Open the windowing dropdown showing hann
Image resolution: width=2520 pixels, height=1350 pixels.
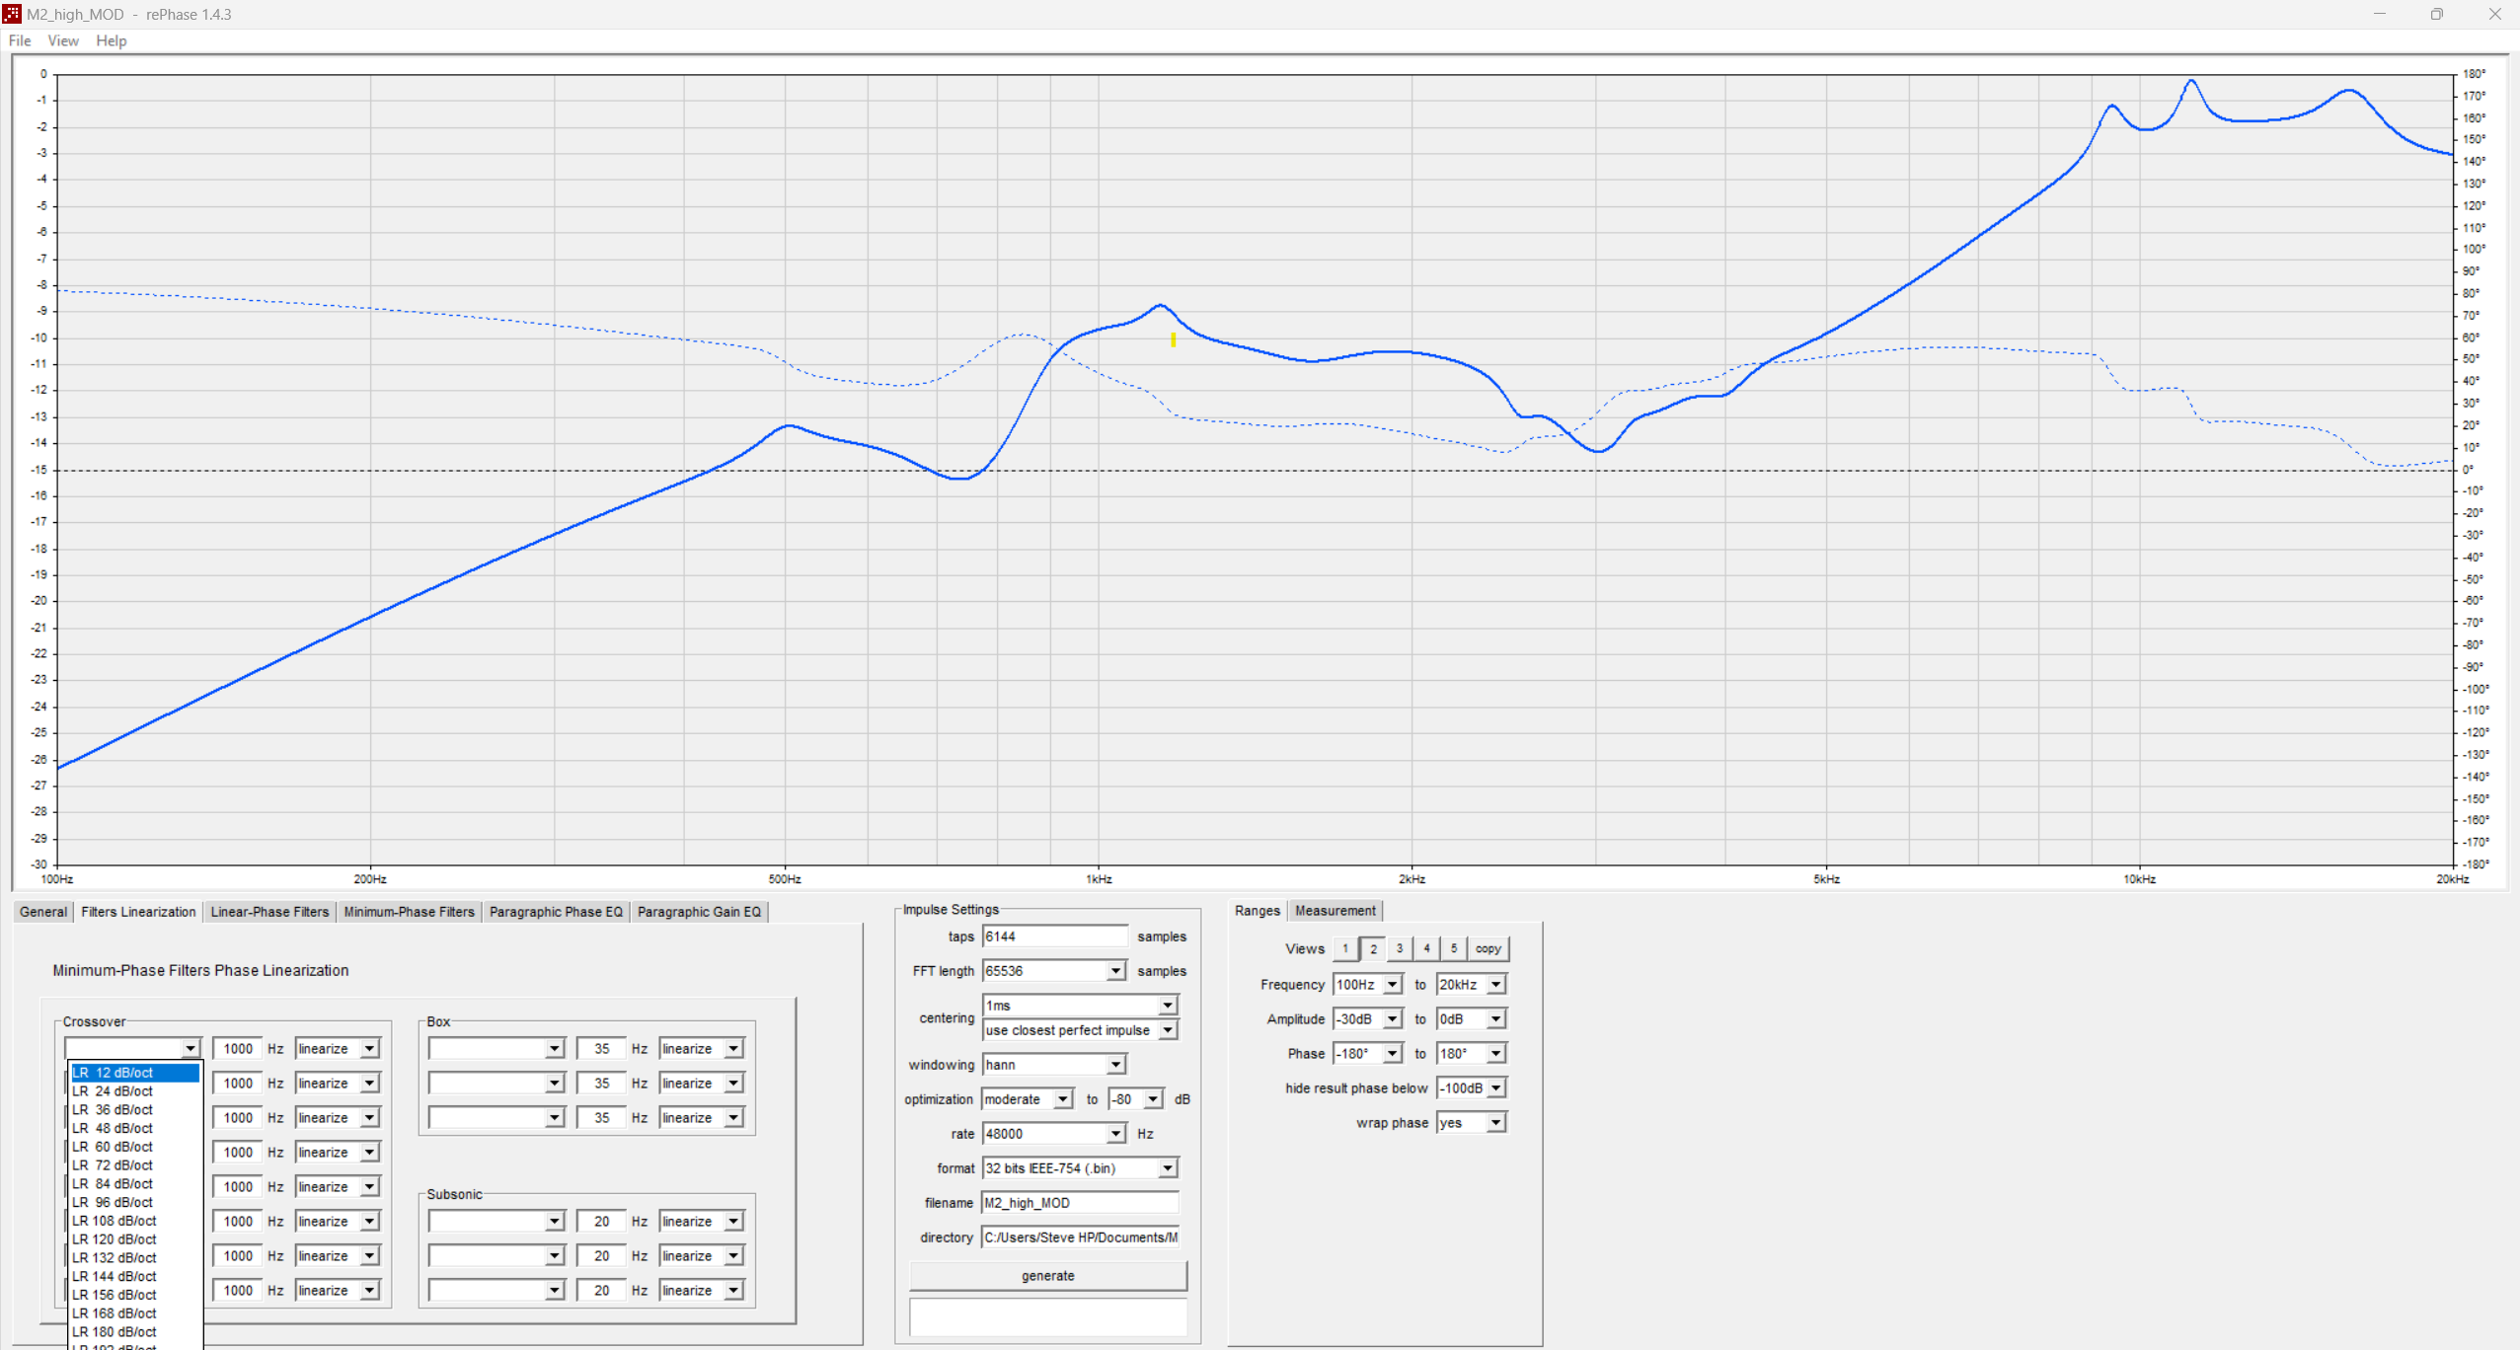point(1113,1064)
